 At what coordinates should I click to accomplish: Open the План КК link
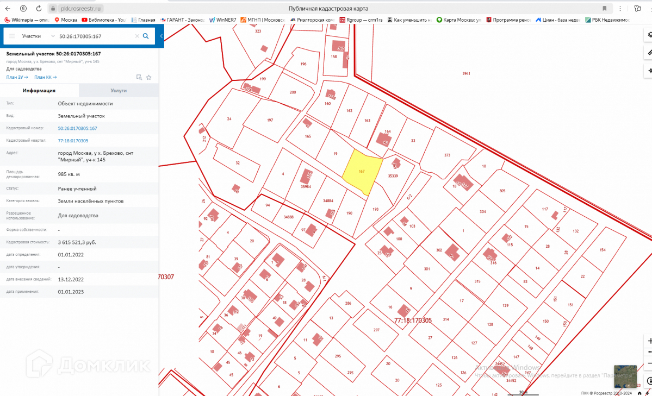pyautogui.click(x=45, y=77)
